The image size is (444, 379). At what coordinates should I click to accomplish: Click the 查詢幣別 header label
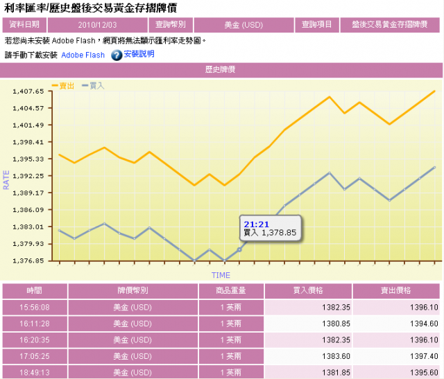[171, 25]
